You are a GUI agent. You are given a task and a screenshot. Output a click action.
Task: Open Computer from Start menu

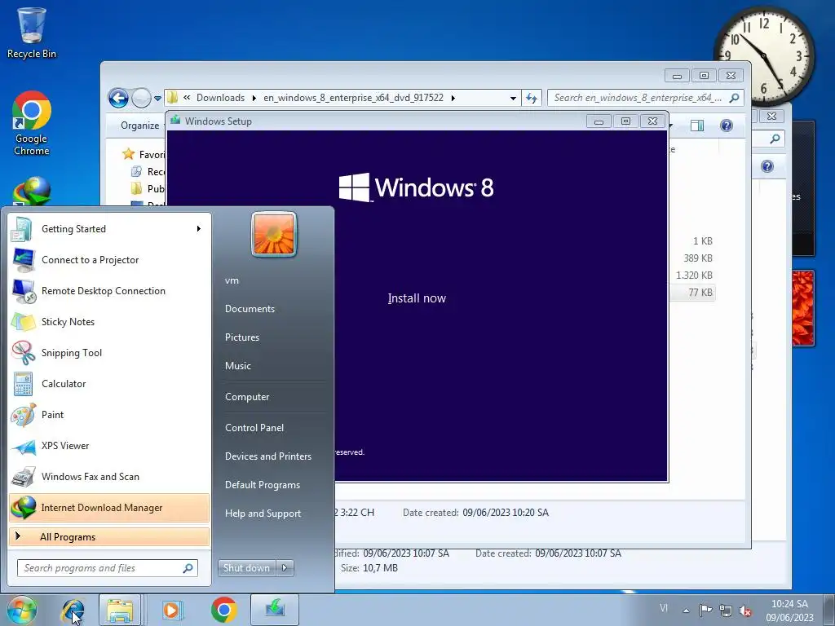(x=247, y=397)
